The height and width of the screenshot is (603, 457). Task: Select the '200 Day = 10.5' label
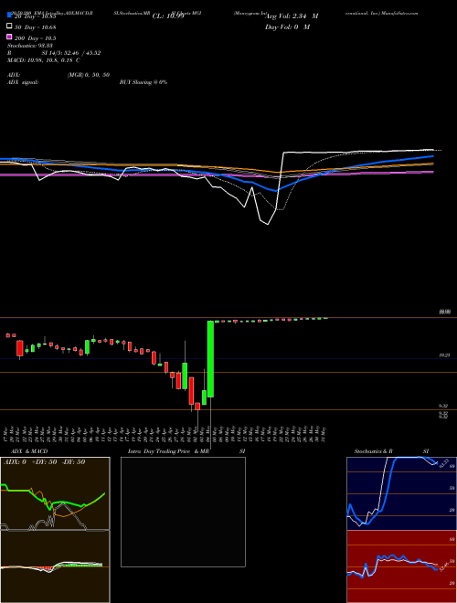point(36,38)
